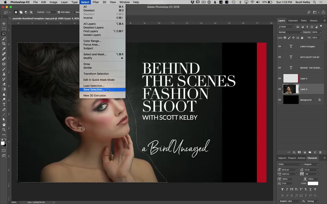Select the Horizontal Type tool
This screenshot has width=327, height=204.
pos(4,104)
